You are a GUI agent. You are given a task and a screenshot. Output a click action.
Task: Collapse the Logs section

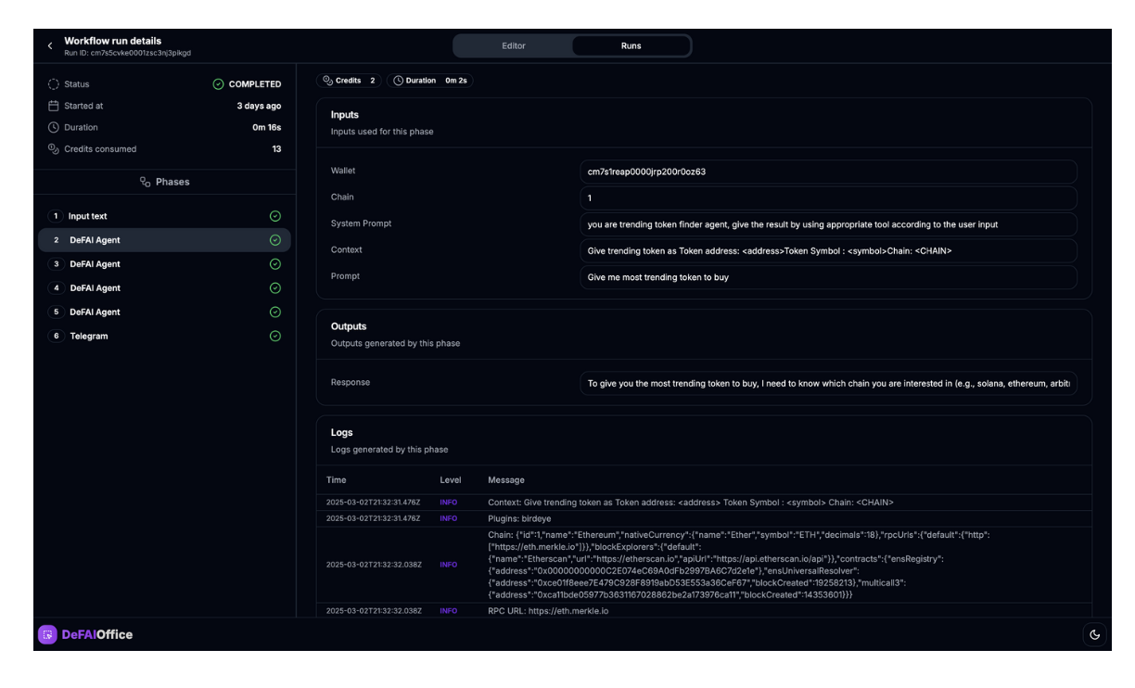(339, 432)
